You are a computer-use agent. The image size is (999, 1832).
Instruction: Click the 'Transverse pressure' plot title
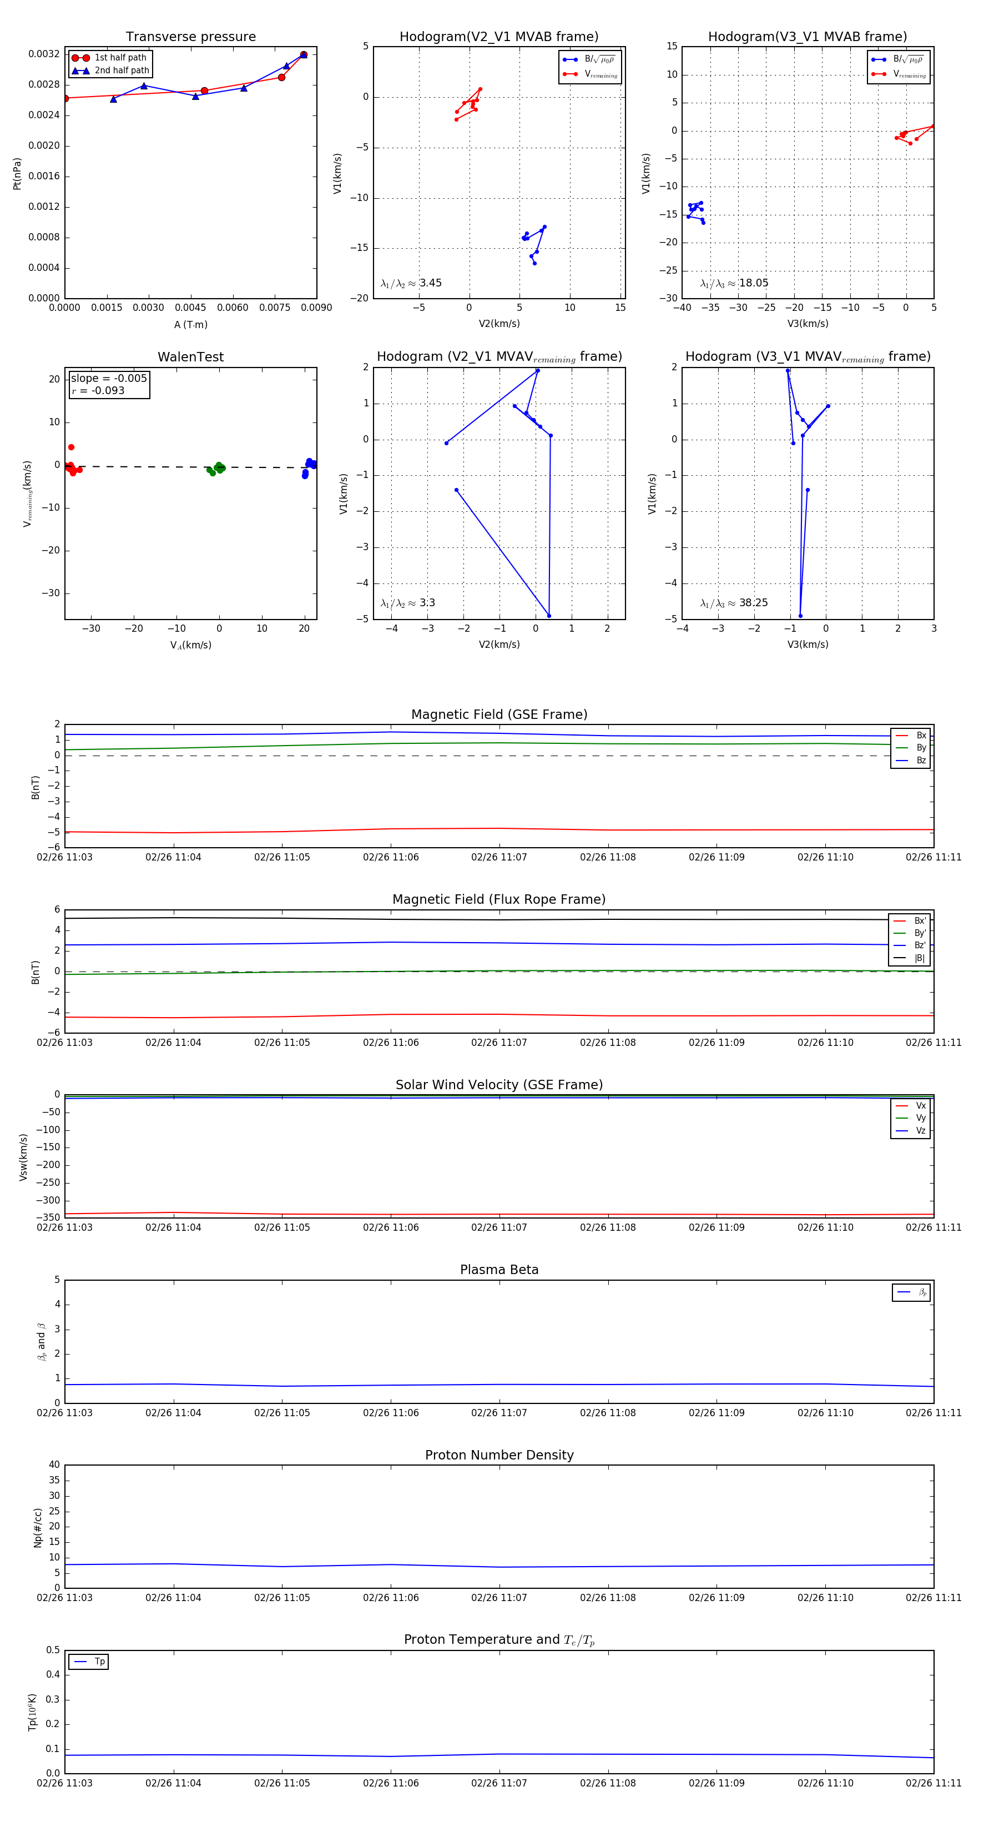[x=190, y=36]
